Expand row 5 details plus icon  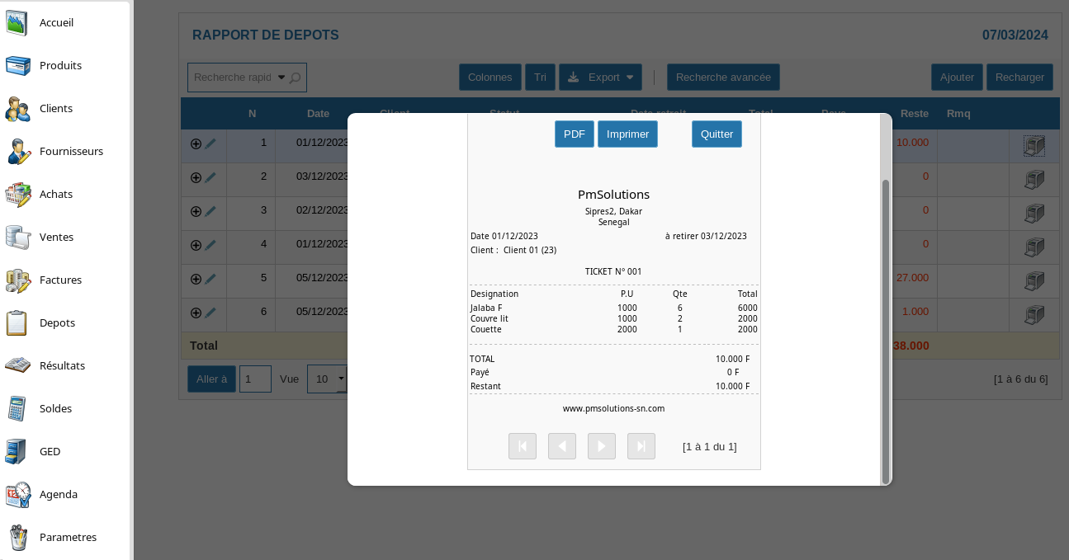pyautogui.click(x=196, y=279)
